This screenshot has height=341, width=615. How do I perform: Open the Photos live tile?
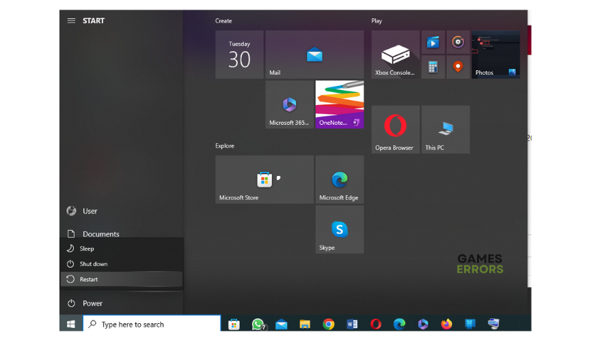[496, 55]
